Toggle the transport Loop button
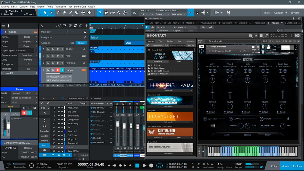Screen dimensions: 304x171 [x=159, y=165]
